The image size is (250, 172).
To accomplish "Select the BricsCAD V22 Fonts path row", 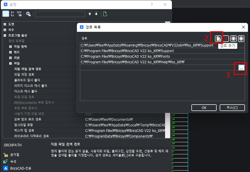I will click(x=162, y=56).
